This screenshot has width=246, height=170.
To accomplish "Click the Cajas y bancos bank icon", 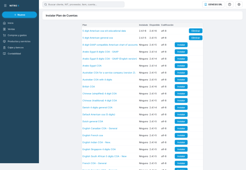I will tap(5, 47).
